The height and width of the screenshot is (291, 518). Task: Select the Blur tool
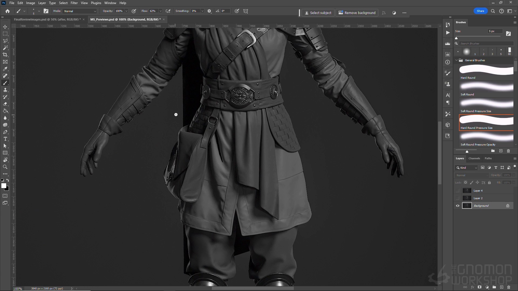coord(5,118)
